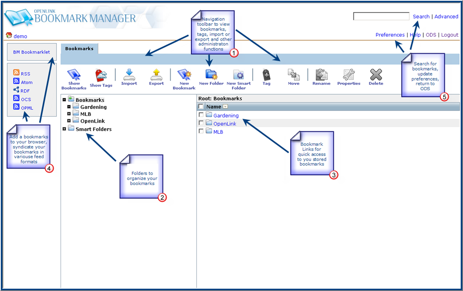The height and width of the screenshot is (291, 463).
Task: Click the Move toolbar icon
Action: pyautogui.click(x=294, y=74)
